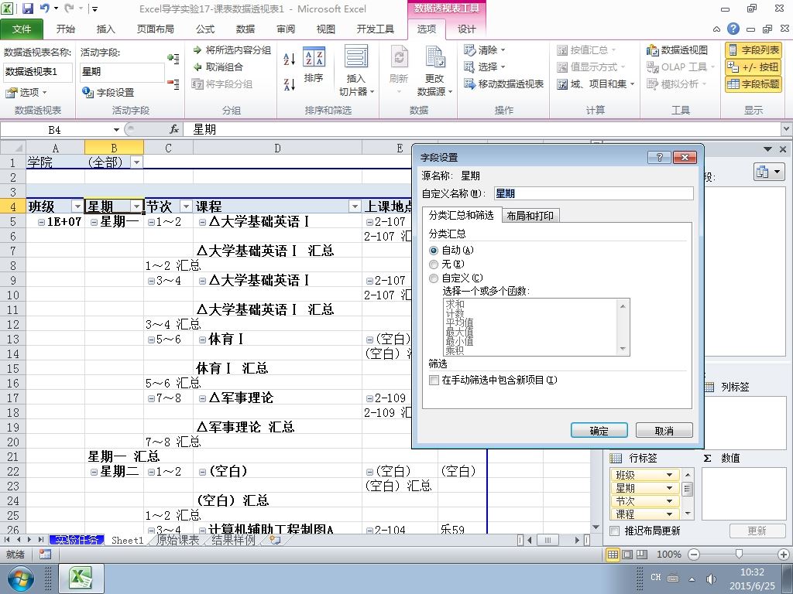
Task: Open 班级 column filter dropdown
Action: coord(77,207)
